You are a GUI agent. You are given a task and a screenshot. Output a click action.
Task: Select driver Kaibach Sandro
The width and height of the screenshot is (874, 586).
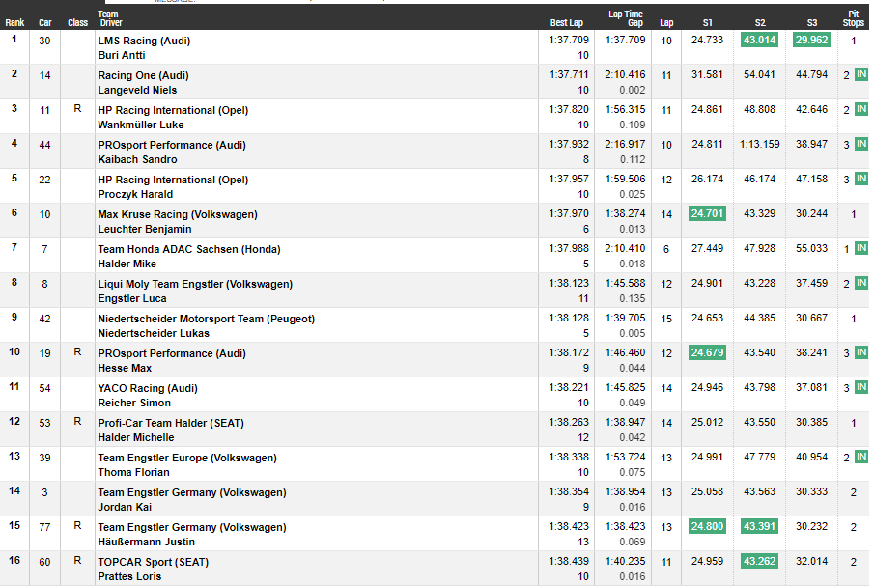pos(138,159)
